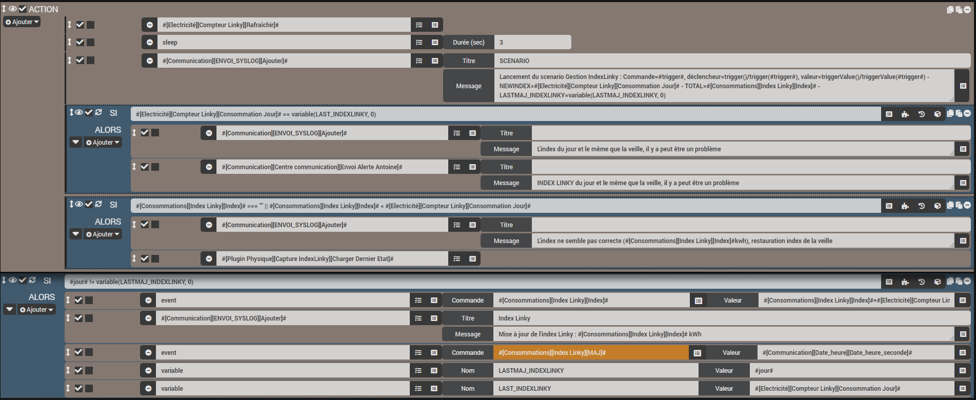Viewport: 976px width, 400px height.
Task: Click the 'sleep' action name field
Action: tap(284, 43)
